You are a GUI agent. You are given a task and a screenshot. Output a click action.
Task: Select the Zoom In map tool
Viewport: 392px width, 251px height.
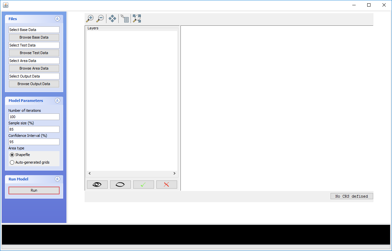[x=90, y=18]
